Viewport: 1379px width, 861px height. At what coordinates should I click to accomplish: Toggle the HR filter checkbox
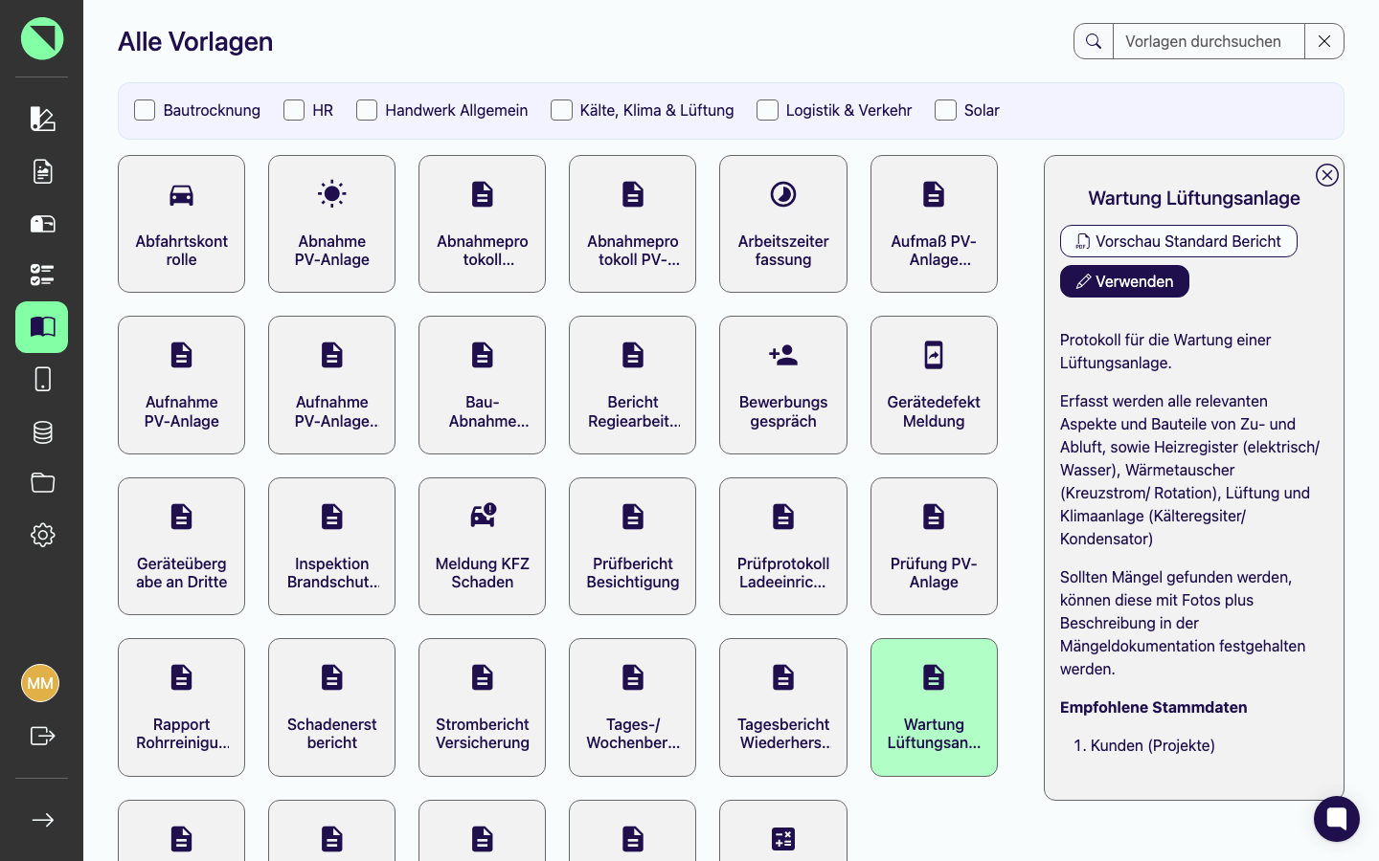click(x=294, y=110)
